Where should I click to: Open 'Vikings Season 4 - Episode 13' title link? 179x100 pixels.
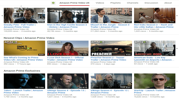(66, 91)
